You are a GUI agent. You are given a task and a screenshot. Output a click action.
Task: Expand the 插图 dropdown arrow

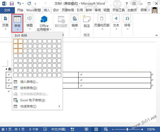30,29
